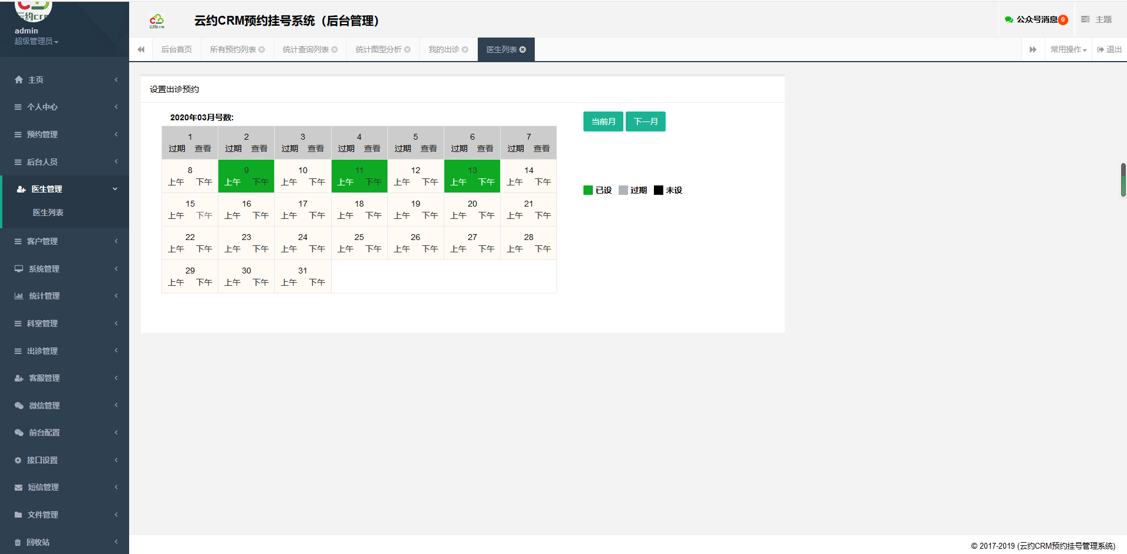Click the 下一月 button
Image resolution: width=1127 pixels, height=554 pixels.
point(645,121)
